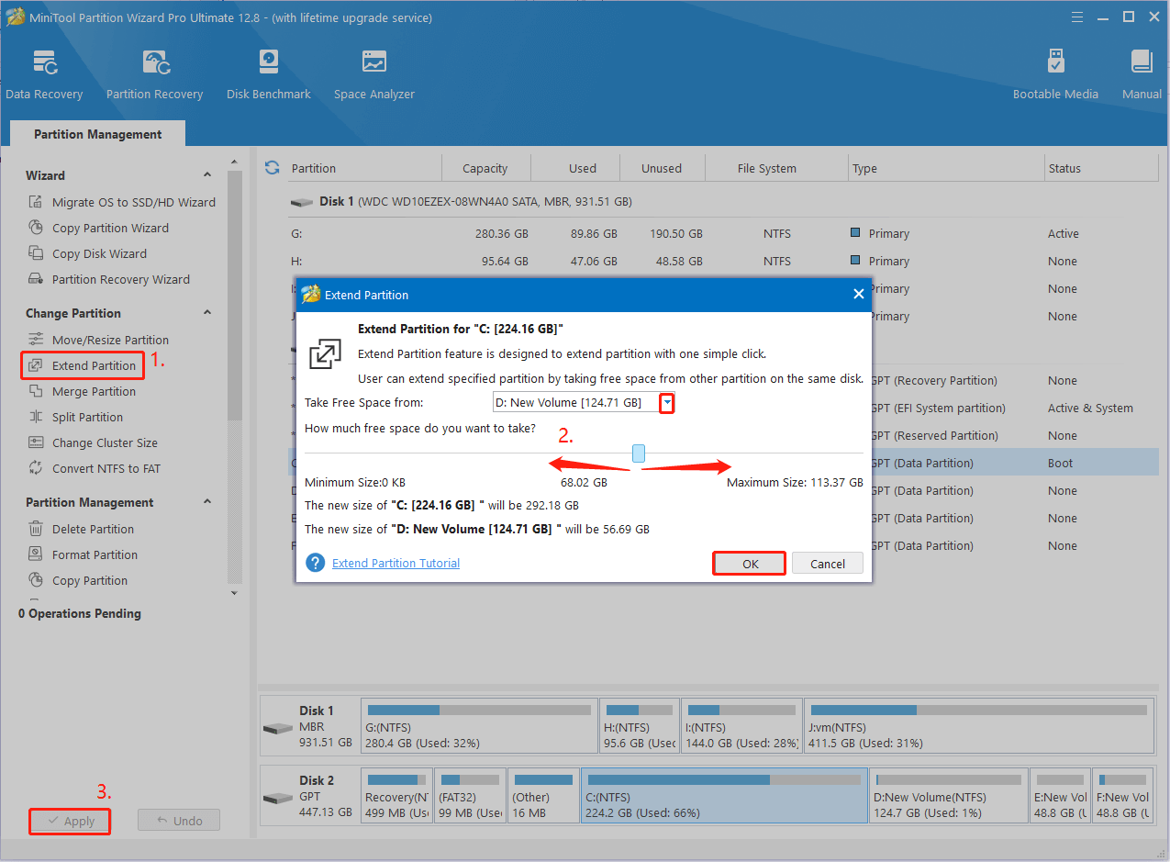
Task: Sort by the Status column header
Action: (1101, 168)
